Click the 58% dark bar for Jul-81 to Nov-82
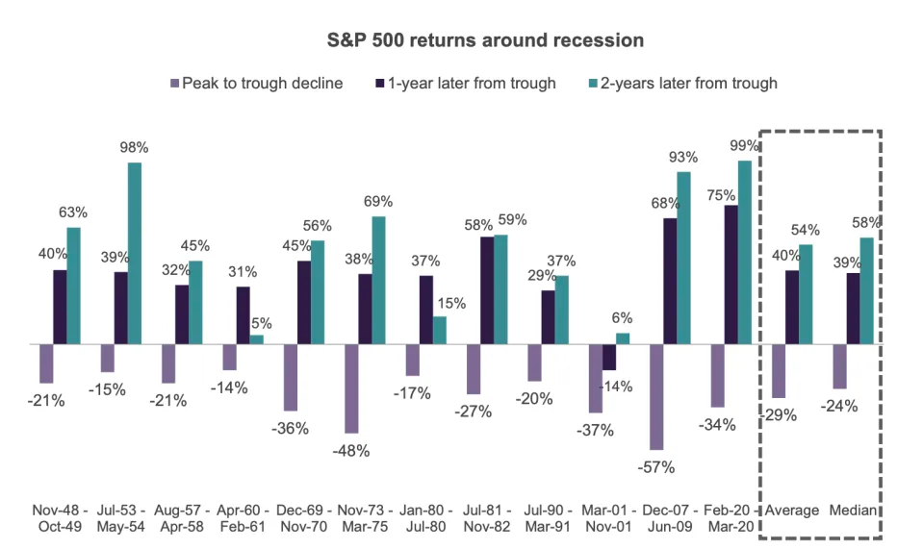 [487, 290]
